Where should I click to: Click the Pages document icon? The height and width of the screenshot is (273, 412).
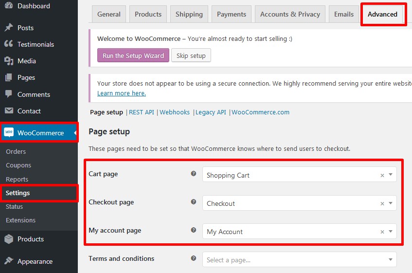point(9,77)
